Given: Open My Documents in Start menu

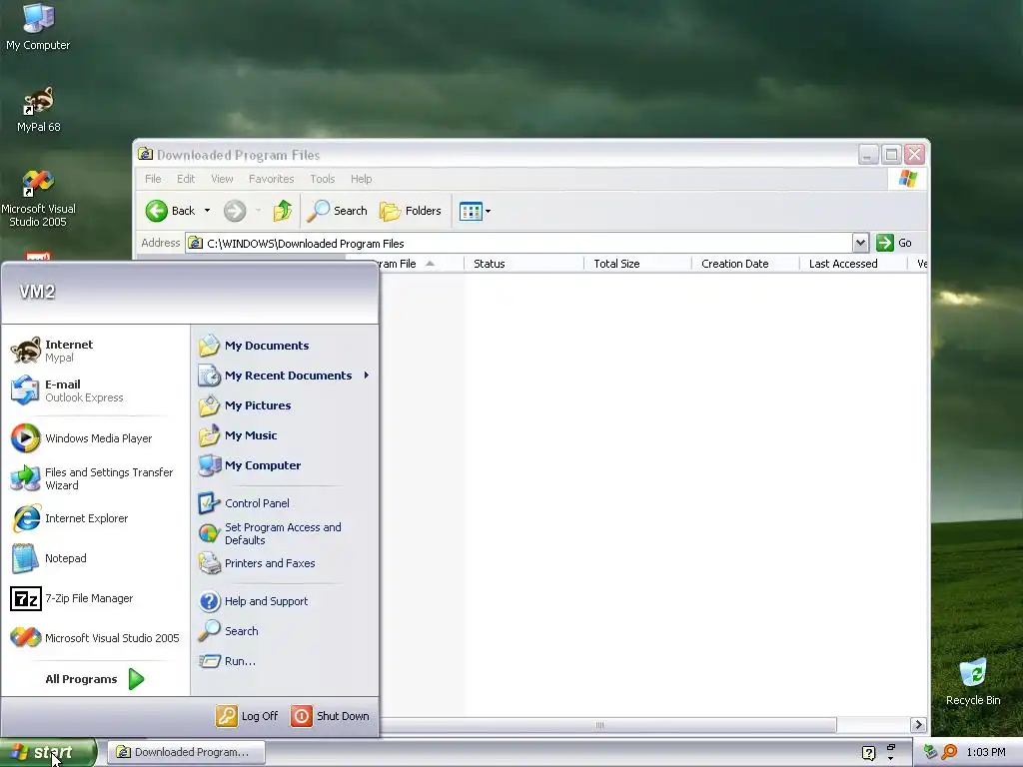Looking at the screenshot, I should tap(285, 346).
